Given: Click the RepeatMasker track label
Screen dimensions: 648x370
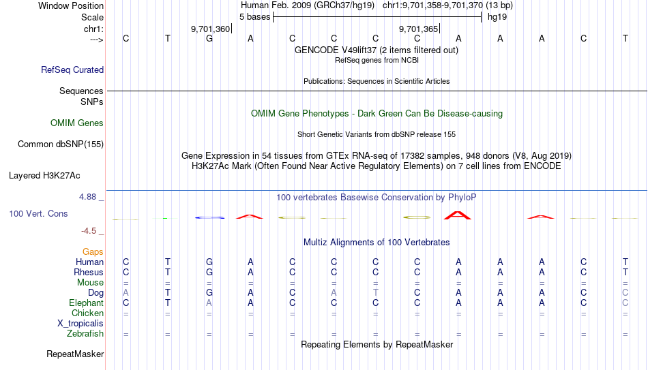Looking at the screenshot, I should click(75, 354).
